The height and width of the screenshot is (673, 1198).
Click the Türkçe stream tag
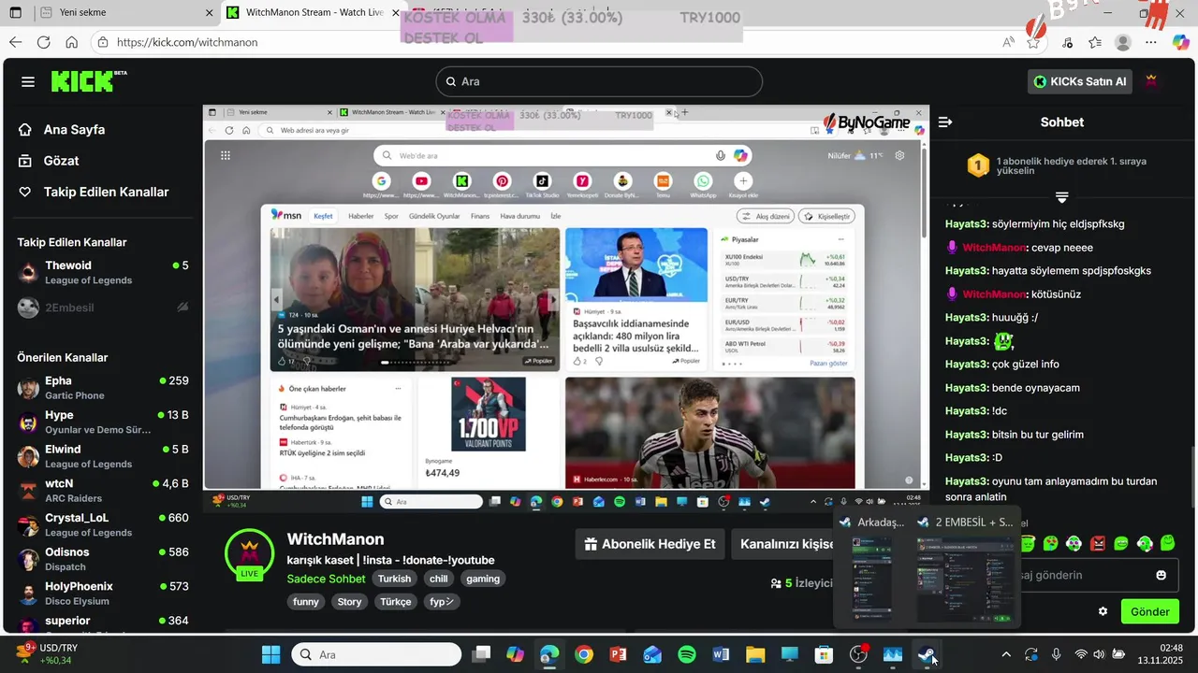coord(395,602)
